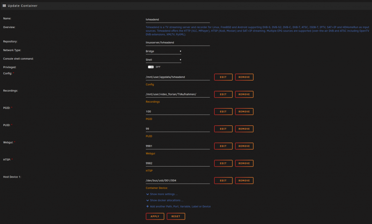Click the Webgui port field 9981
The image size is (372, 224).
click(x=178, y=146)
